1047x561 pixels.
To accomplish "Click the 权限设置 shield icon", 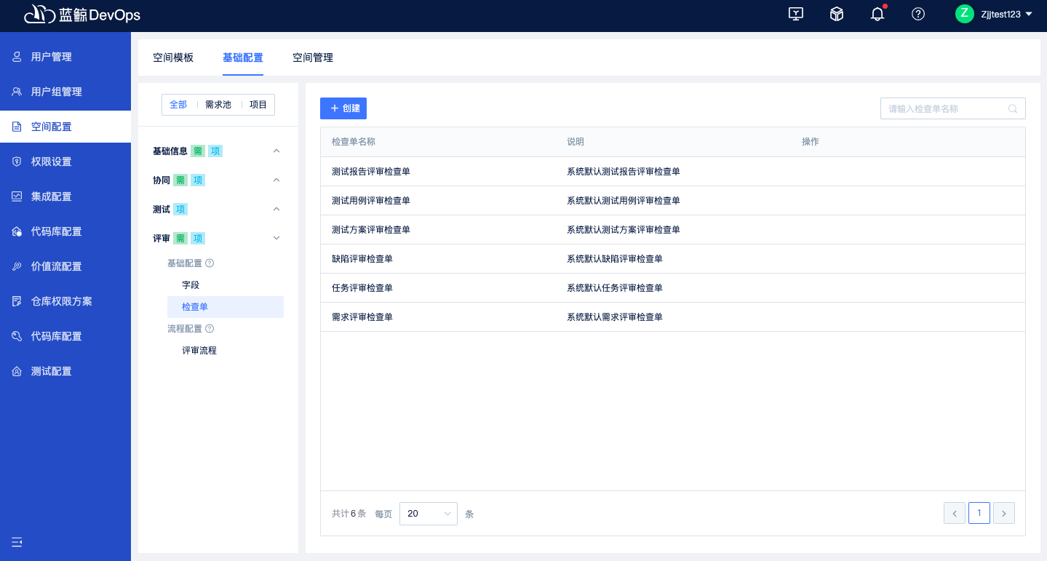I will 17,162.
